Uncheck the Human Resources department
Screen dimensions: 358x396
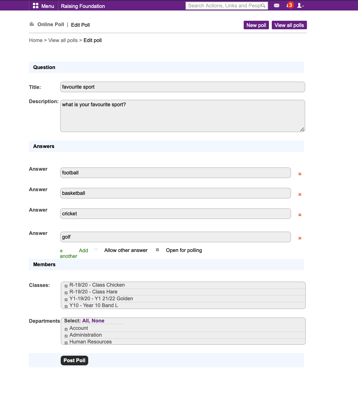[66, 343]
